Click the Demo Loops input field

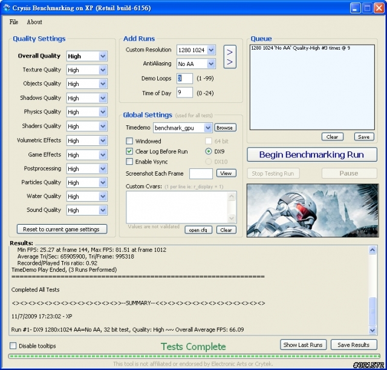click(184, 78)
